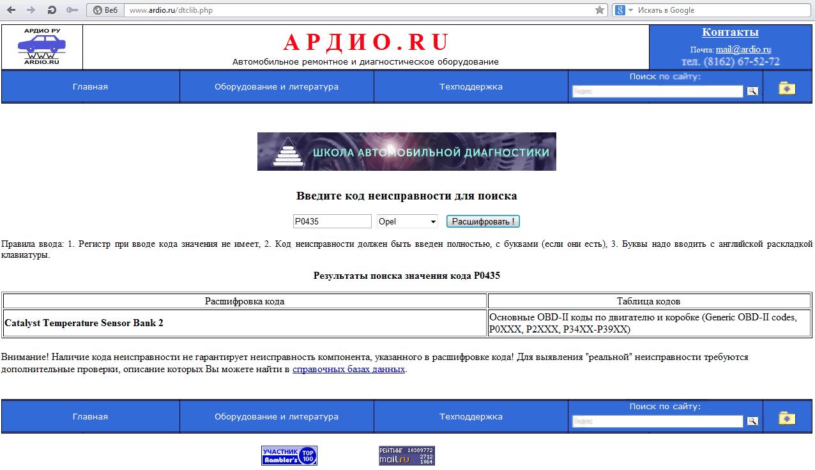815x470 pixels.
Task: Click the Ardio.ru car logo
Action: (x=42, y=47)
